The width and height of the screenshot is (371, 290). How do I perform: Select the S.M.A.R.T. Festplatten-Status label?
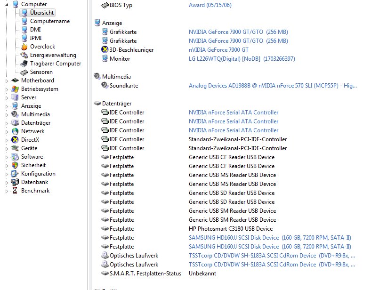tap(145, 274)
